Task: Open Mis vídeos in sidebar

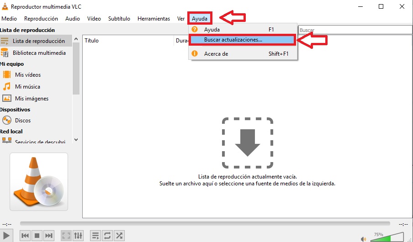Action: (27, 75)
